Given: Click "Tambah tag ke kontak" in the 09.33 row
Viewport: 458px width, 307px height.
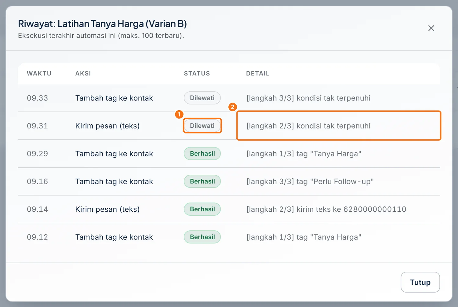Looking at the screenshot, I should 114,98.
